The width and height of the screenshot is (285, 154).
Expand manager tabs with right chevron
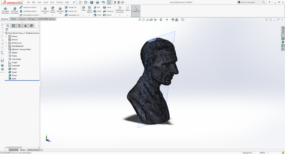click(38, 26)
